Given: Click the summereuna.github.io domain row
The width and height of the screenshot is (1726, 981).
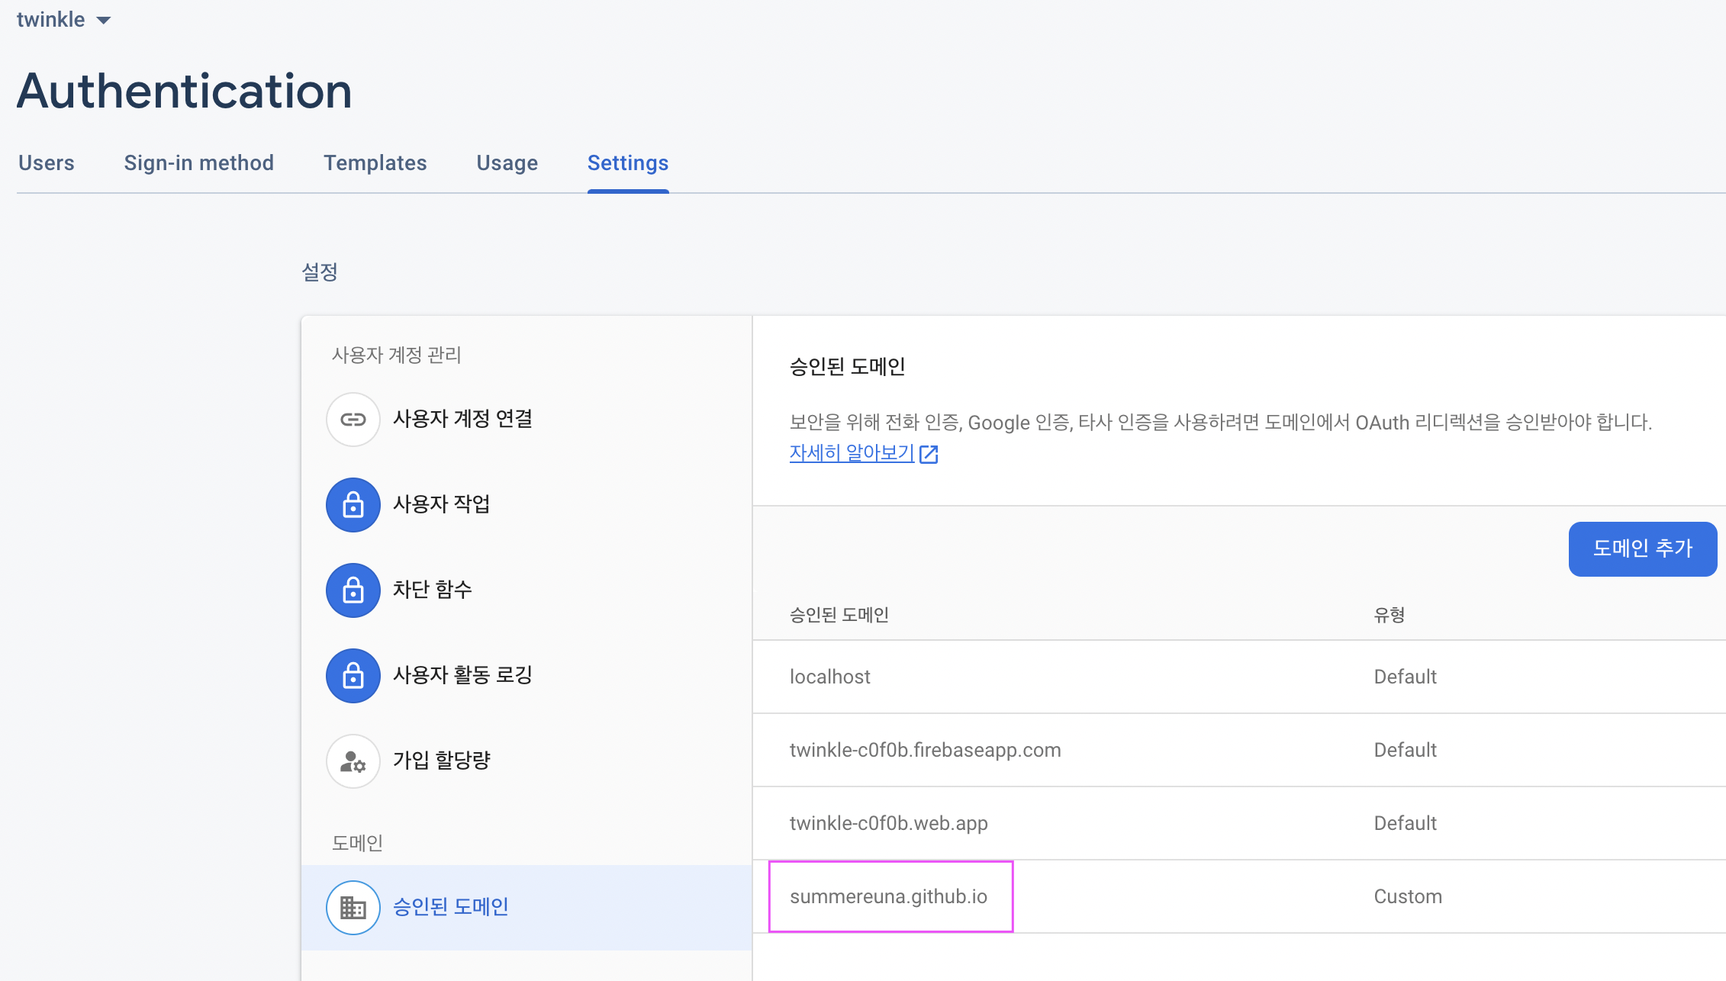Looking at the screenshot, I should [889, 896].
